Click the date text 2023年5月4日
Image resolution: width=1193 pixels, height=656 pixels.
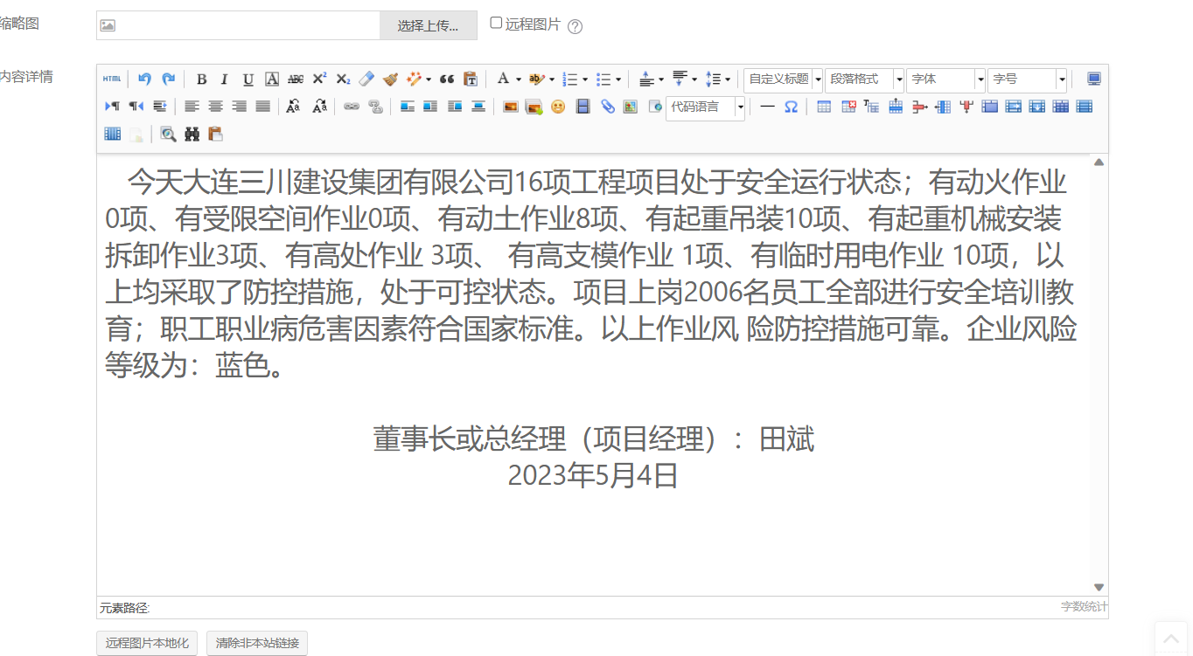pyautogui.click(x=593, y=475)
